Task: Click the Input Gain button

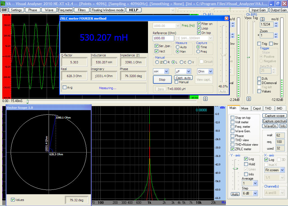Action: tap(259, 10)
